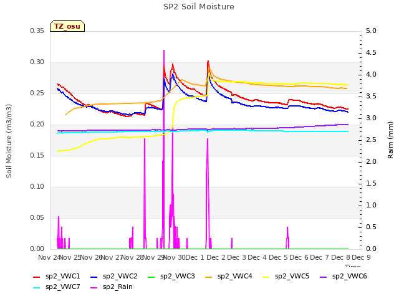Viewport: 399px width, 299px height.
Task: Click the Nov 24 date tick label
Action: coord(49,257)
